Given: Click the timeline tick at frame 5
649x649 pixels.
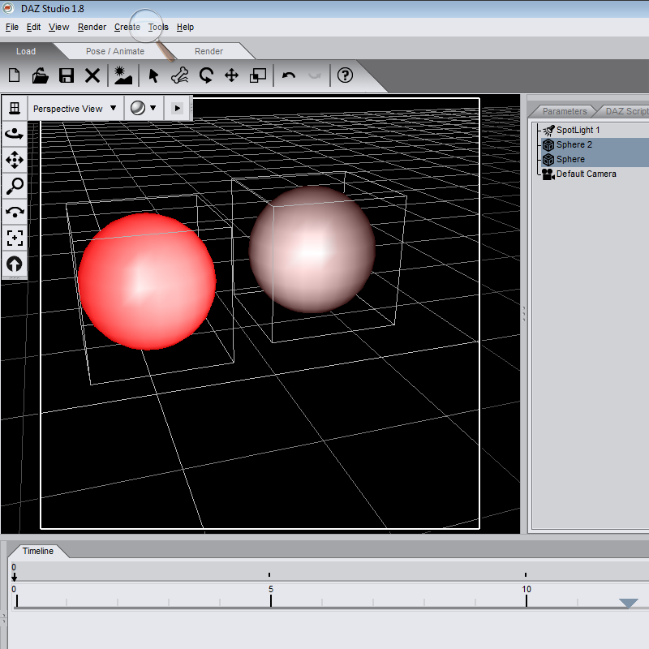Looking at the screenshot, I should tap(271, 600).
